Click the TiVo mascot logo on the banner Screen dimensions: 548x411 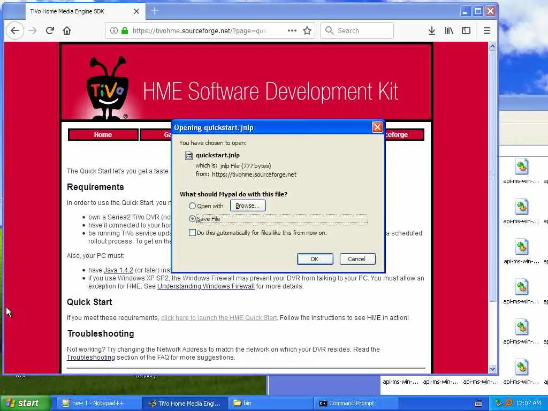[107, 88]
